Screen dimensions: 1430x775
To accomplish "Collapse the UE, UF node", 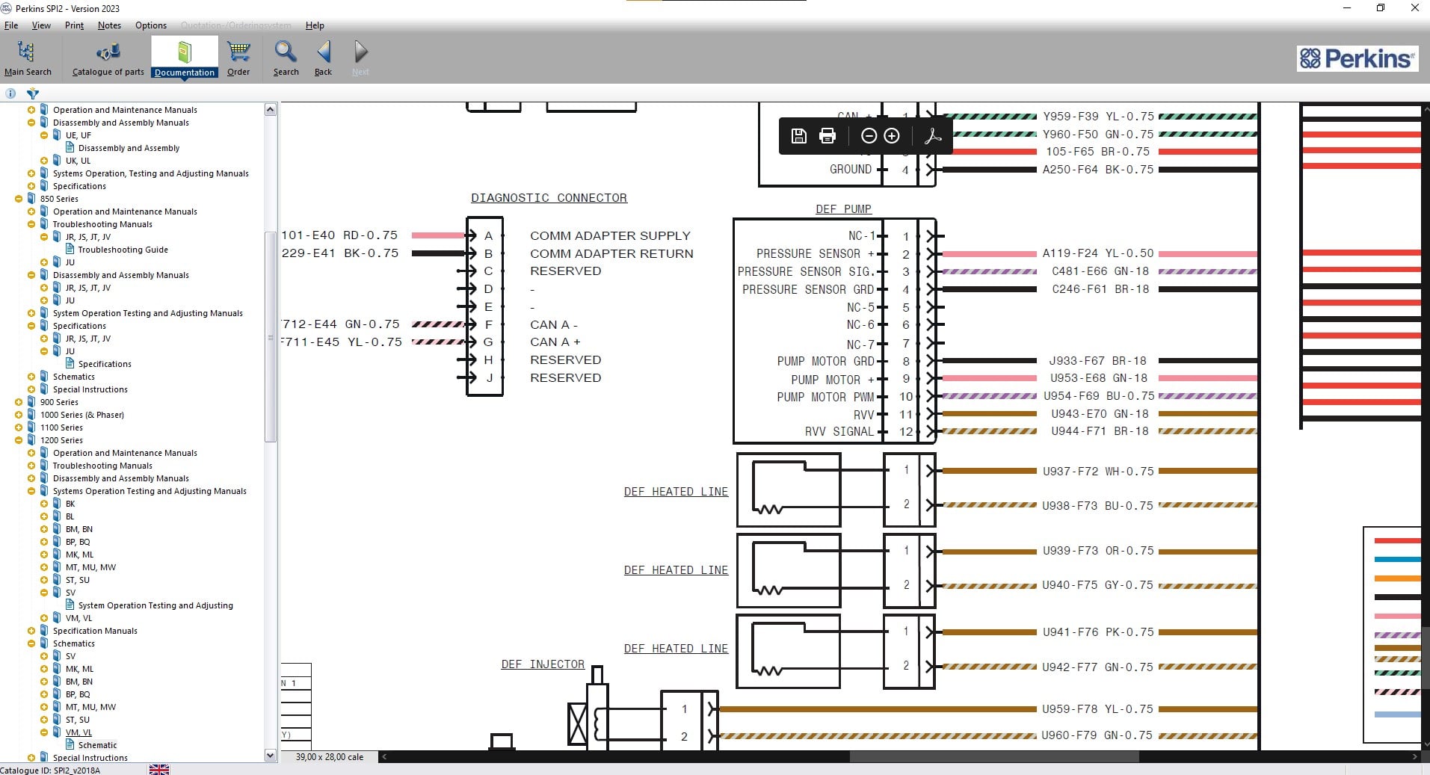I will 44,135.
